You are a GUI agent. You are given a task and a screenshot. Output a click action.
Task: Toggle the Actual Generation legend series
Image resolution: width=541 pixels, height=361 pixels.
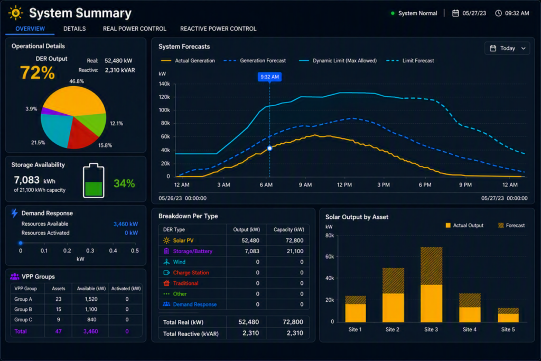click(188, 61)
